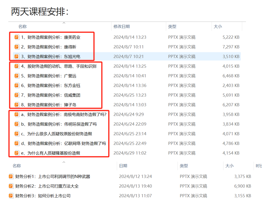Toggle sort arrow above the lower 名称 column

click(64, 162)
